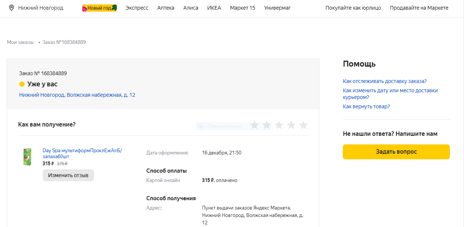The height and width of the screenshot is (227, 464).
Task: Switch to the Универмаг tab
Action: pyautogui.click(x=277, y=7)
